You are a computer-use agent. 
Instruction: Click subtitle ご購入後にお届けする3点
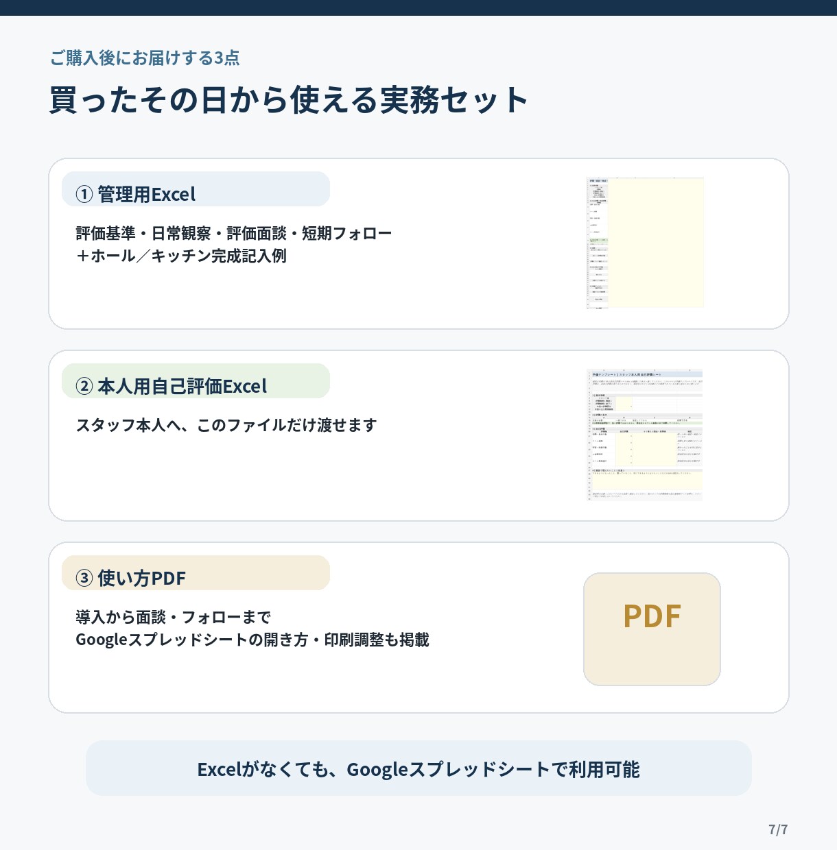145,58
